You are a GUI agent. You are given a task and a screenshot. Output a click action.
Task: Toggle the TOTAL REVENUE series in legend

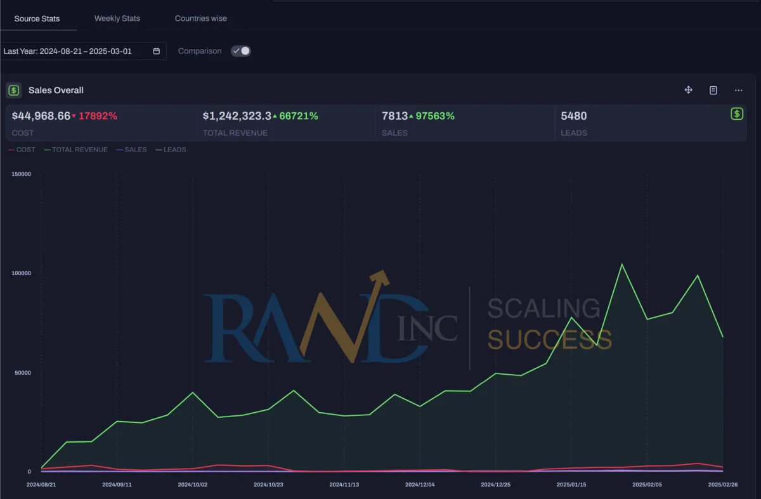point(75,150)
